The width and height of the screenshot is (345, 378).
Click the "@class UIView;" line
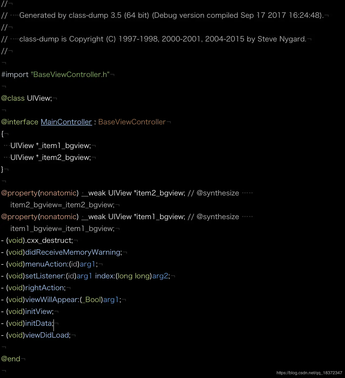pos(26,98)
